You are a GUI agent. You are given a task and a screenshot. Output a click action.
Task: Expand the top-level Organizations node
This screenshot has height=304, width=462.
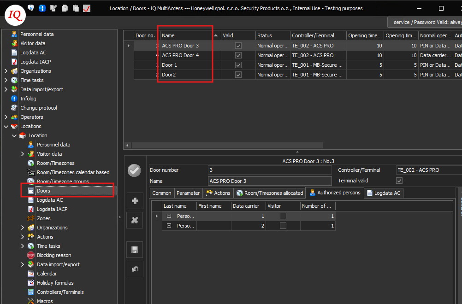[6, 71]
